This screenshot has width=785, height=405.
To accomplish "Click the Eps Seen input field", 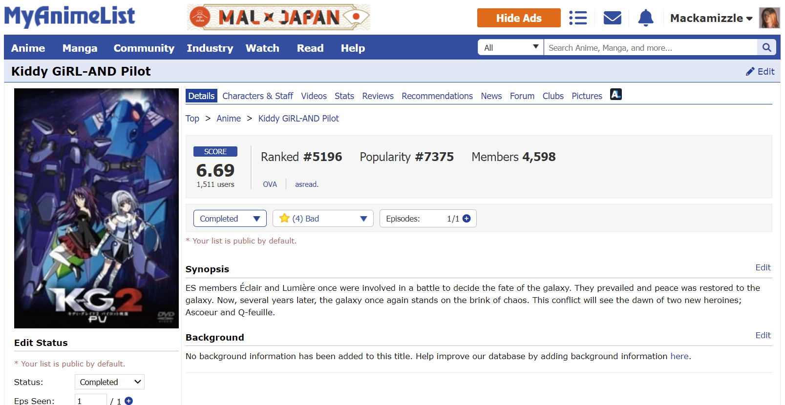I will point(91,401).
